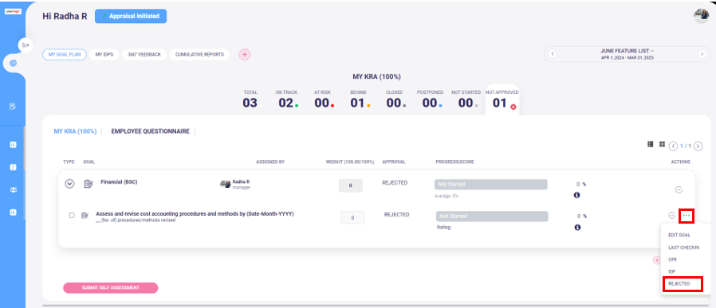The image size is (716, 308).
Task: Go to next appraisal period arrow
Action: (x=702, y=54)
